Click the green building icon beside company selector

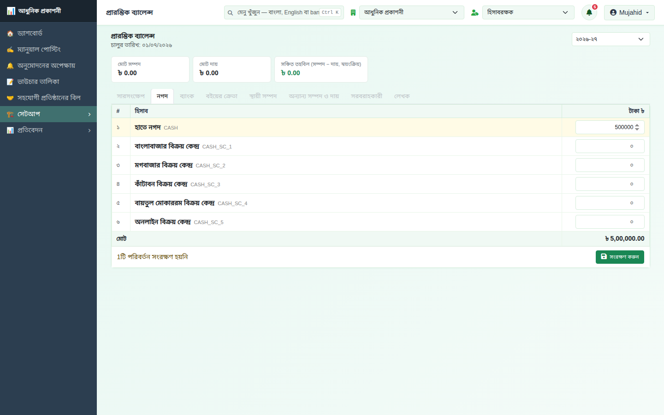point(353,13)
